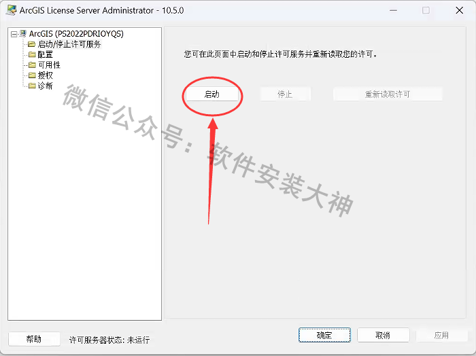Click the 停止 button
This screenshot has height=356, width=476.
point(285,94)
